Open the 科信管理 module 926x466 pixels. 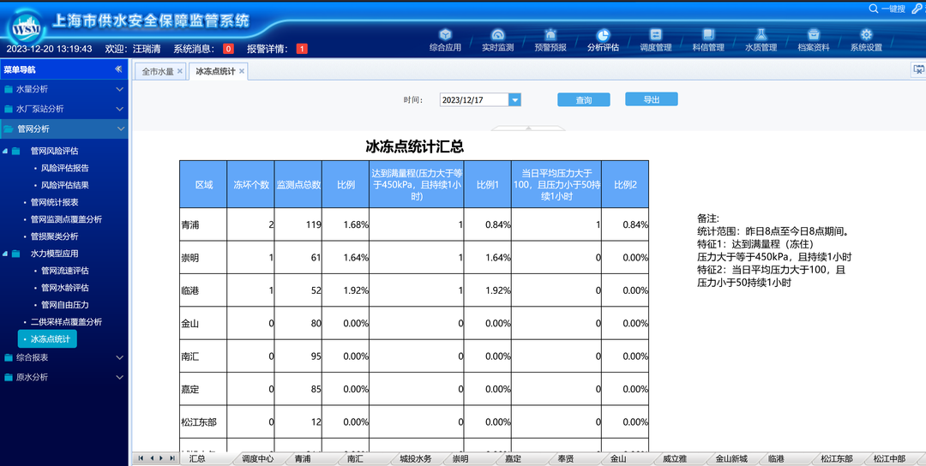[x=708, y=39]
